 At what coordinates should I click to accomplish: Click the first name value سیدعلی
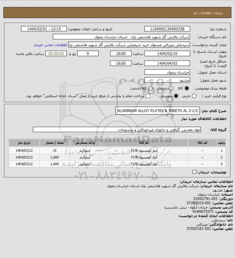click(x=218, y=220)
